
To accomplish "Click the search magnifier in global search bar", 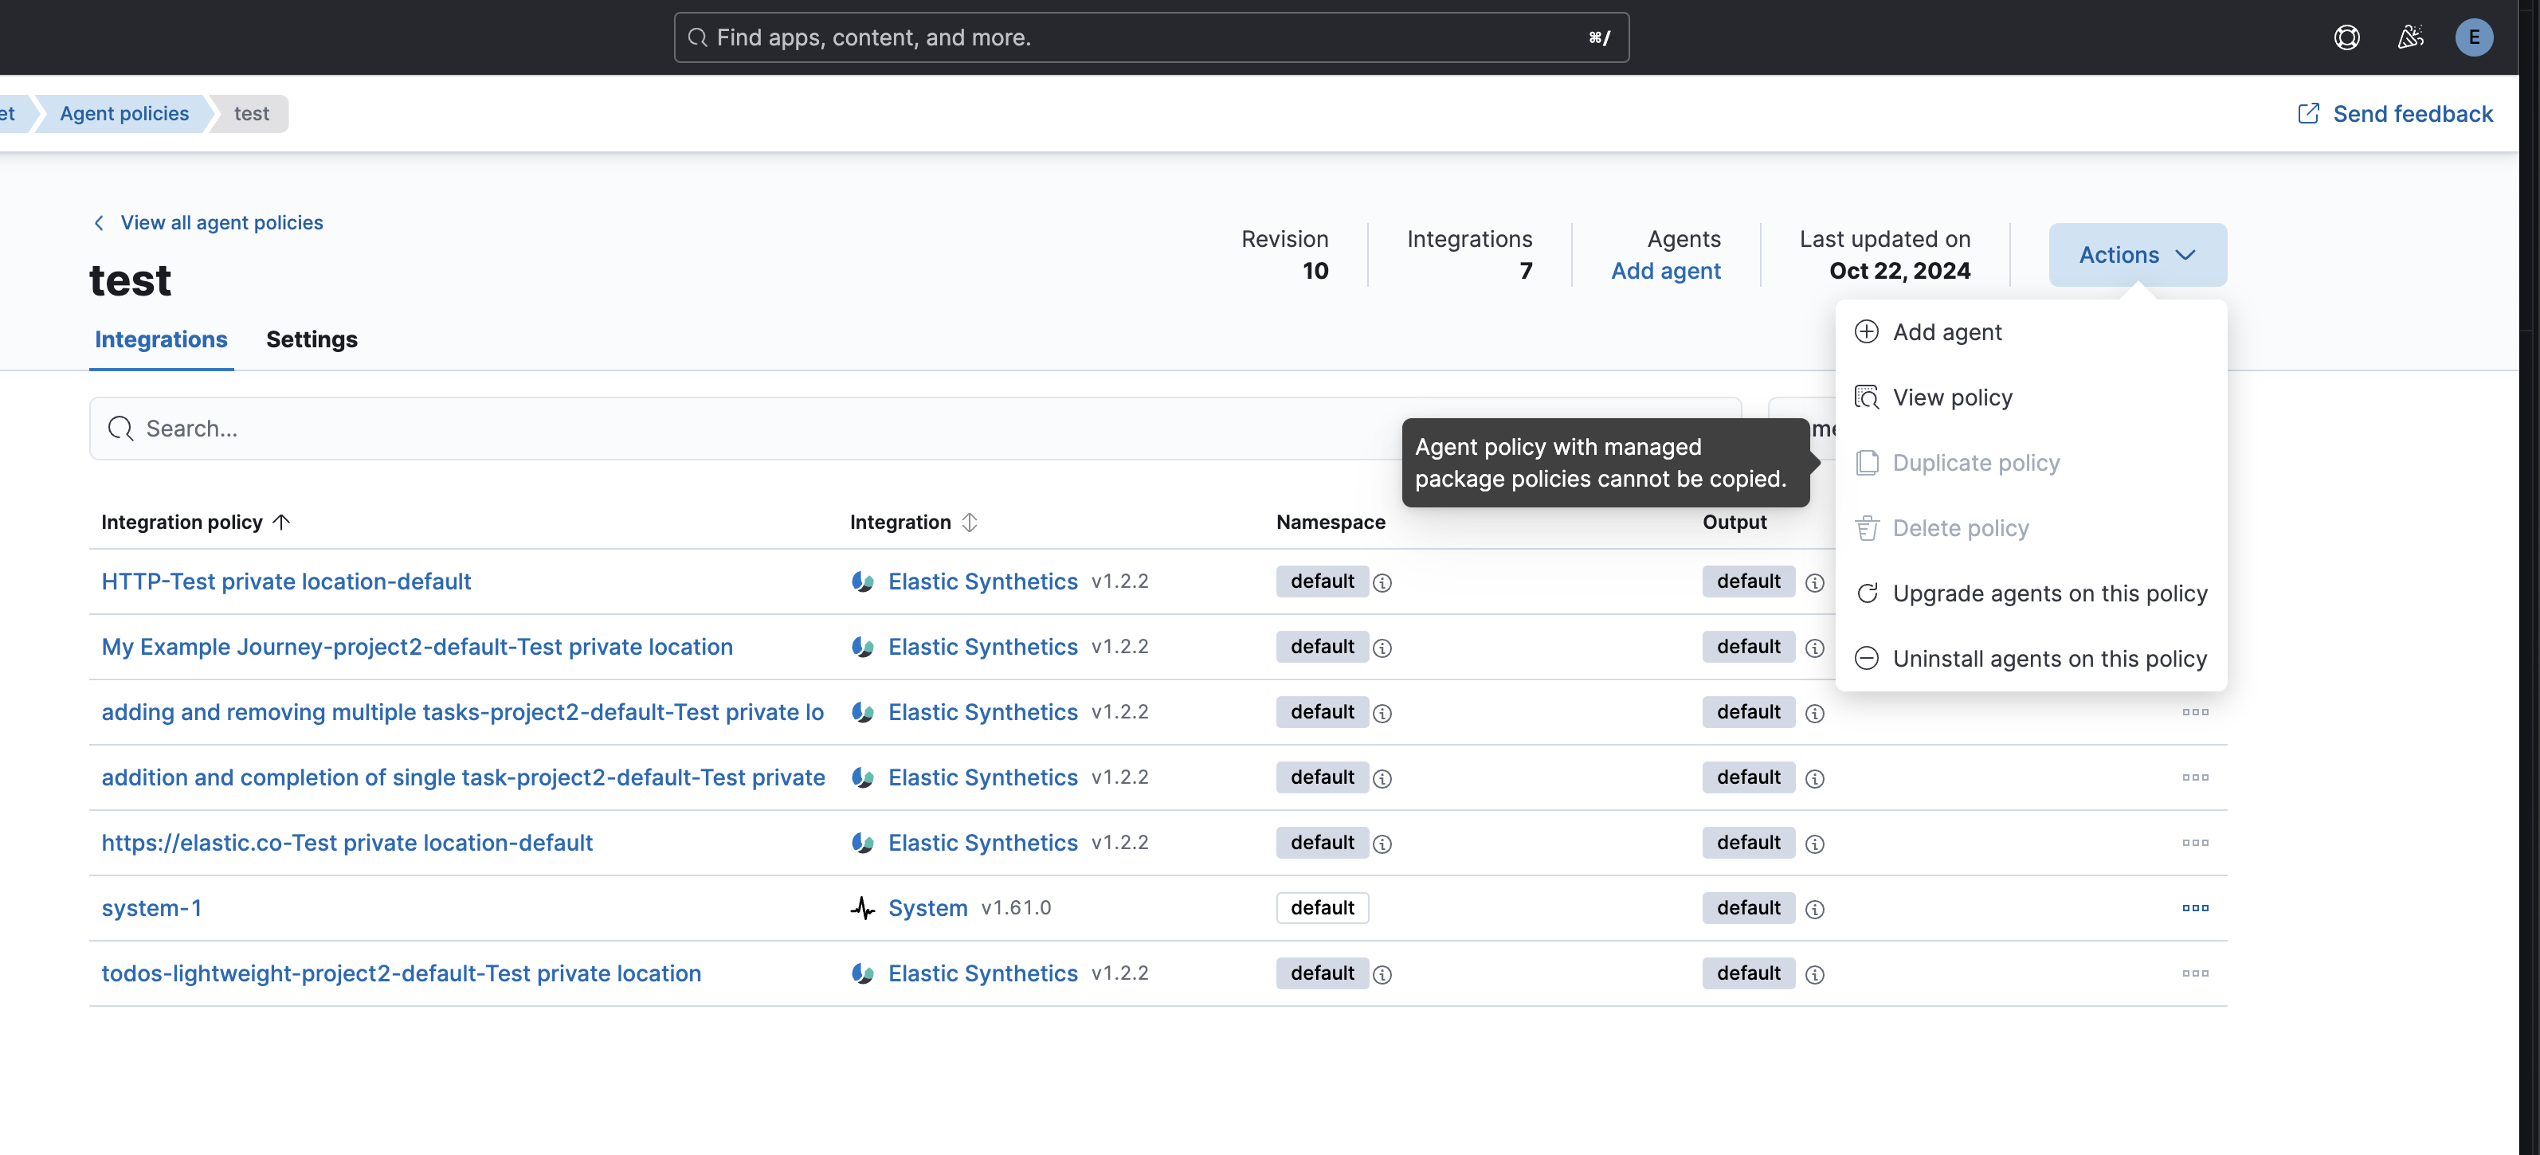I will [697, 37].
